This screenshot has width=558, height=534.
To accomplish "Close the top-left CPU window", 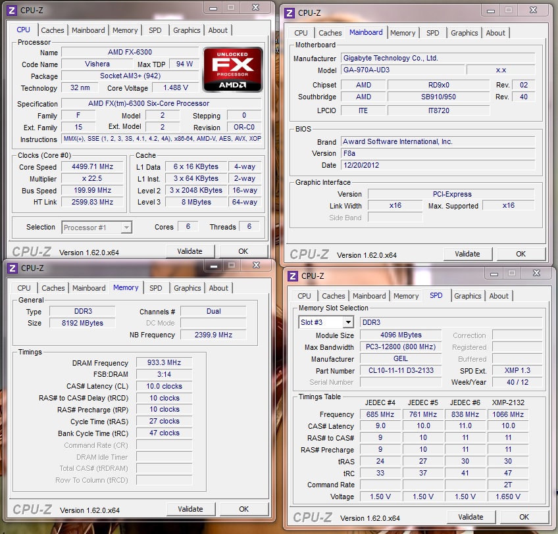I will tap(256, 8).
